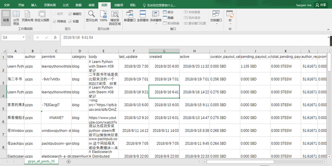Open the Name Box dropdown
Screen dimensions: 332x166
coord(23,38)
